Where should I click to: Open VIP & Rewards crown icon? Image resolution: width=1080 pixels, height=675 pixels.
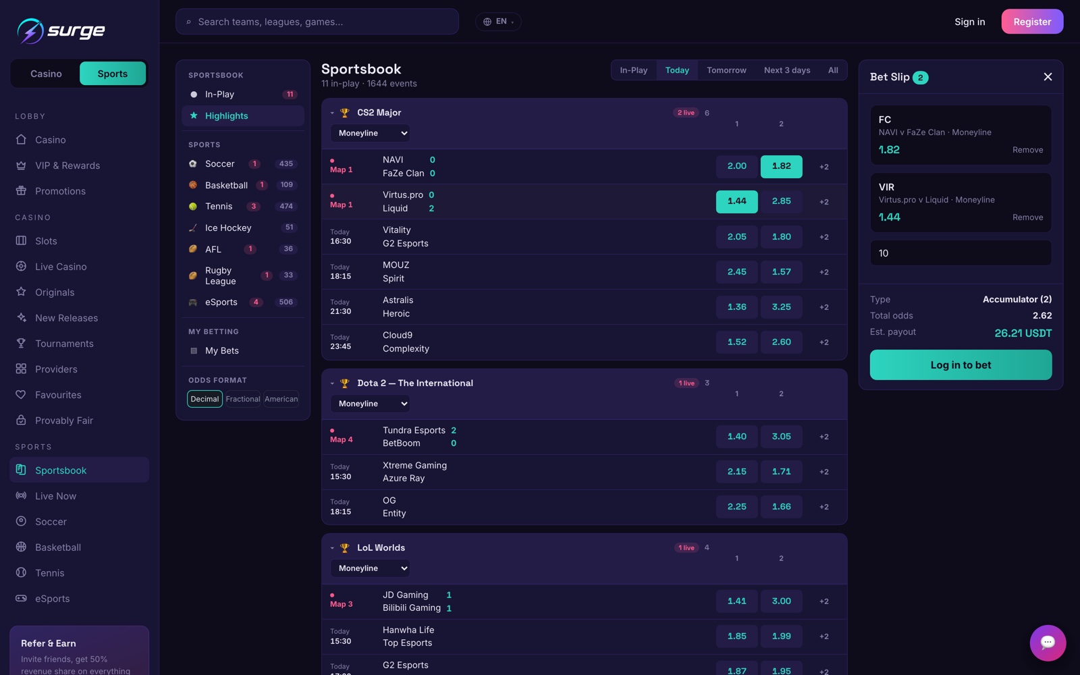click(x=21, y=165)
